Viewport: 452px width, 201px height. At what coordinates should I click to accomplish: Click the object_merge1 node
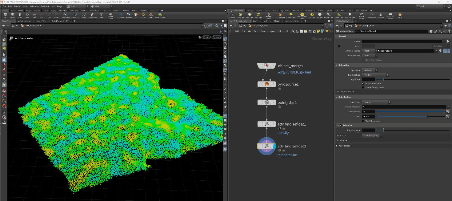click(x=266, y=66)
